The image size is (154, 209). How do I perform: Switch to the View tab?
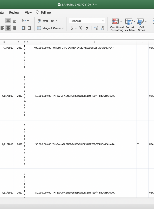pyautogui.click(x=28, y=13)
